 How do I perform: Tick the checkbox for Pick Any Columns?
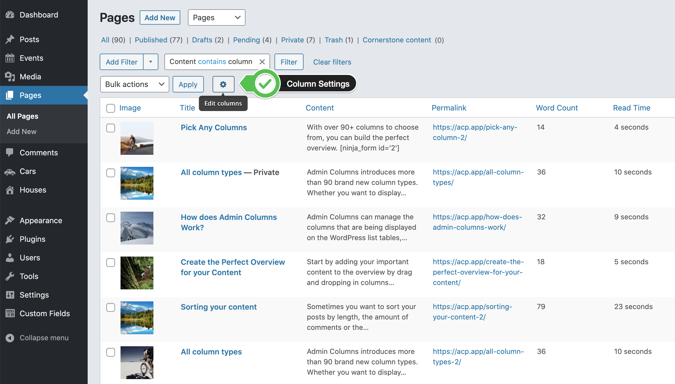pyautogui.click(x=111, y=128)
